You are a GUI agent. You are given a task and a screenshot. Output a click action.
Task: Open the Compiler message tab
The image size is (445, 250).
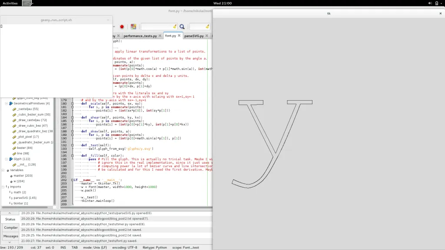click(11, 227)
